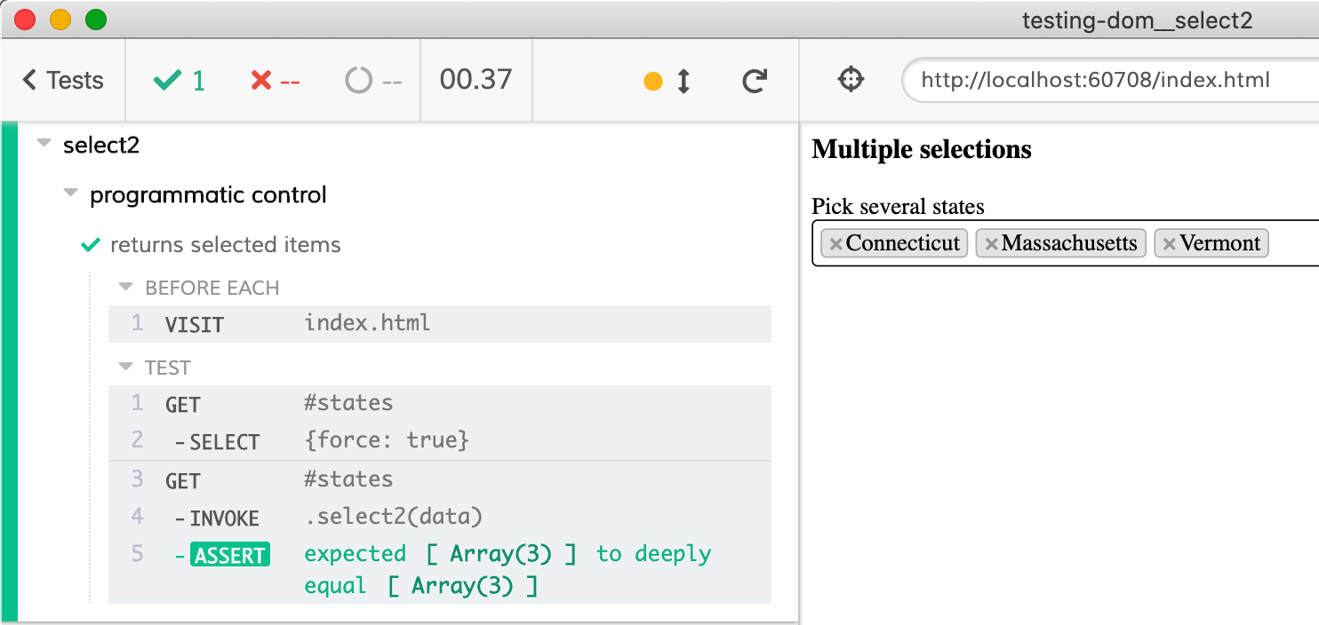1319x625 pixels.
Task: Click the SELECT force true command
Action: pyautogui.click(x=439, y=440)
